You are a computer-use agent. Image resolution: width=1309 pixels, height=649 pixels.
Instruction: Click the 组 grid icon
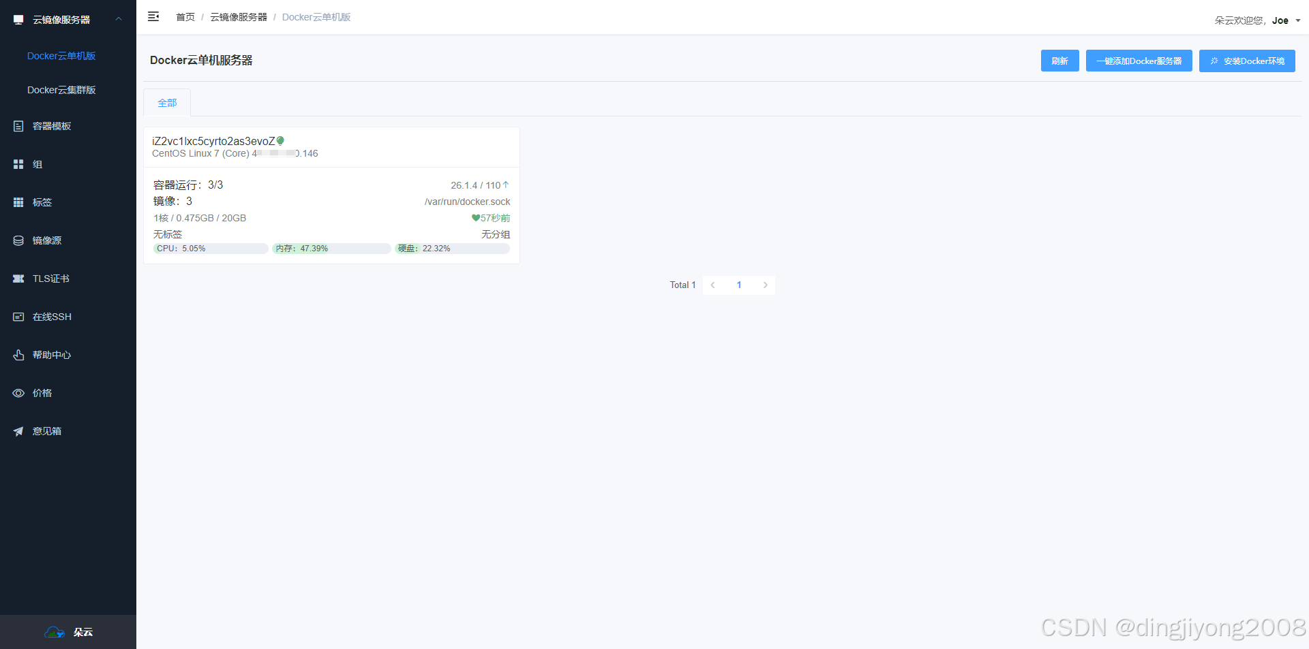point(18,164)
